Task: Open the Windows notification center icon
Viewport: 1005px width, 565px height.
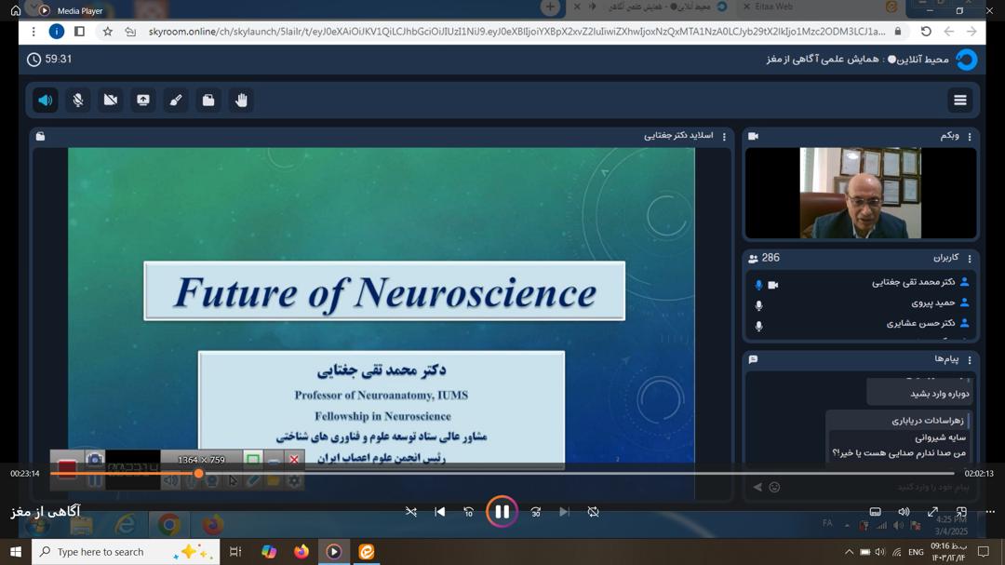Action: coord(984,552)
